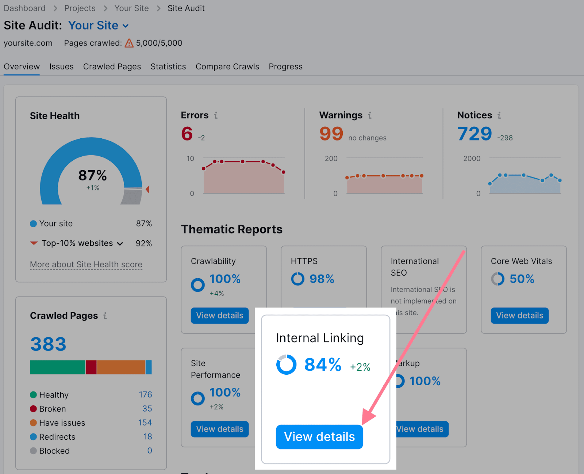Switch to the Issues tab

pos(61,66)
